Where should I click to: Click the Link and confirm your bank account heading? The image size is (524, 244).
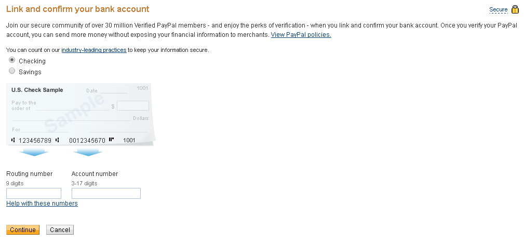pyautogui.click(x=77, y=9)
